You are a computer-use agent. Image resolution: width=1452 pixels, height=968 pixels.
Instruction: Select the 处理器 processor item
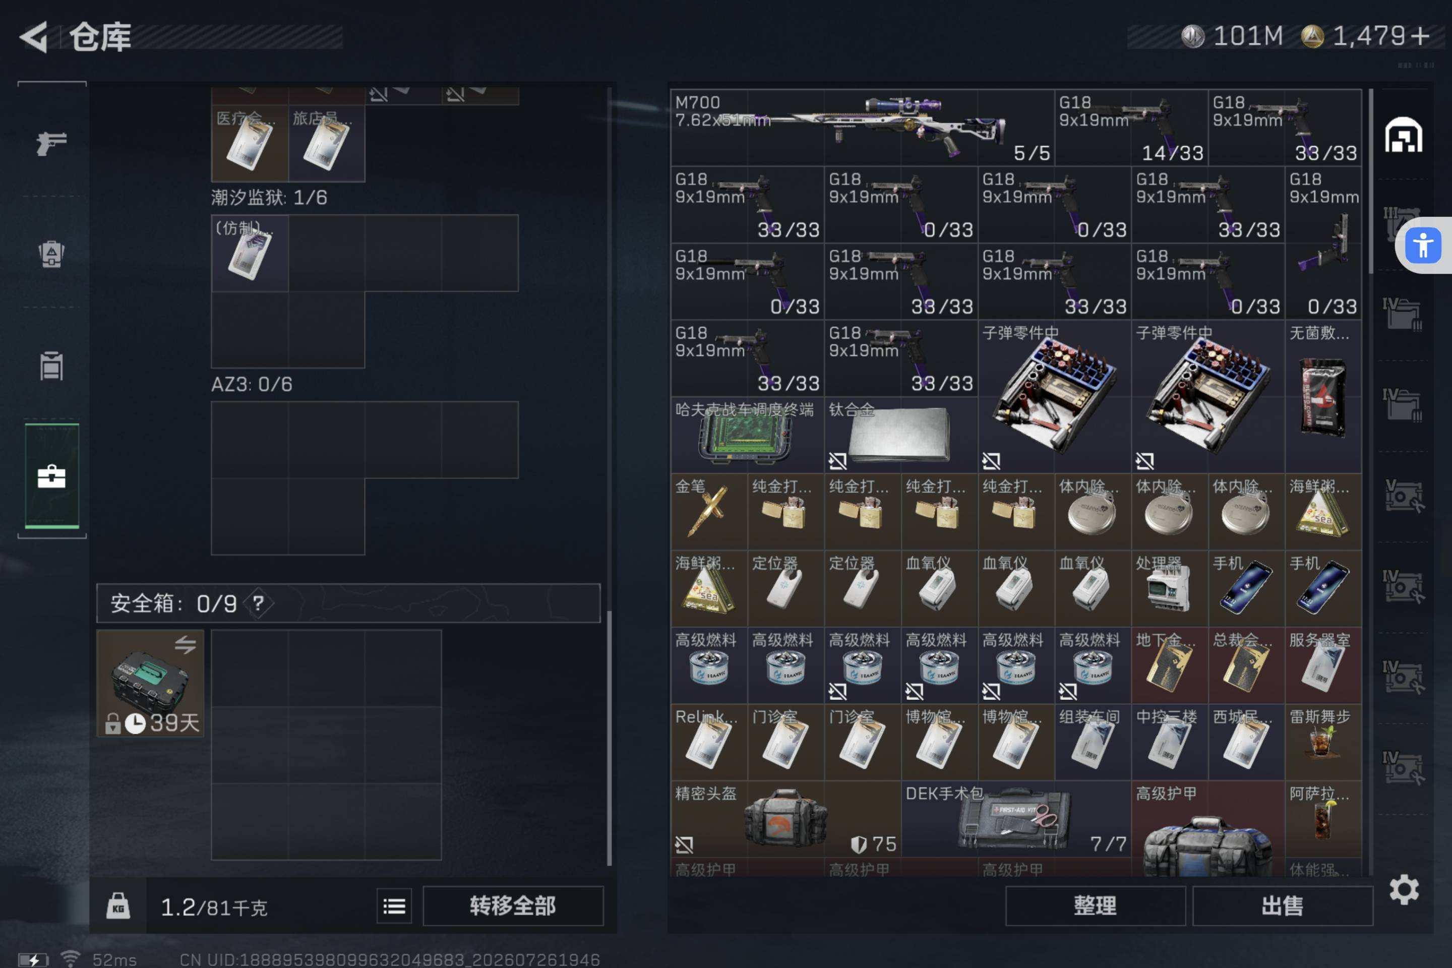pos(1169,588)
